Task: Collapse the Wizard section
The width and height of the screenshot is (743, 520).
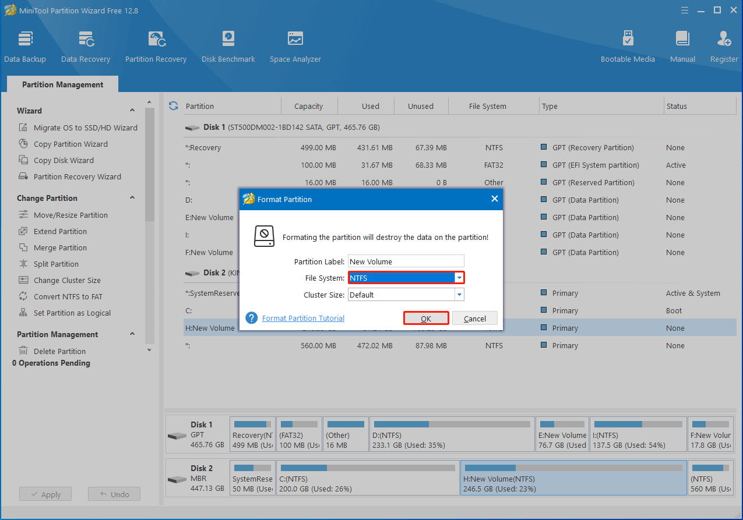Action: [132, 111]
